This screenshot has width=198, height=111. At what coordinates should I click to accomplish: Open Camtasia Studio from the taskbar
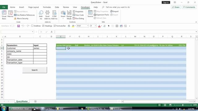point(97,109)
